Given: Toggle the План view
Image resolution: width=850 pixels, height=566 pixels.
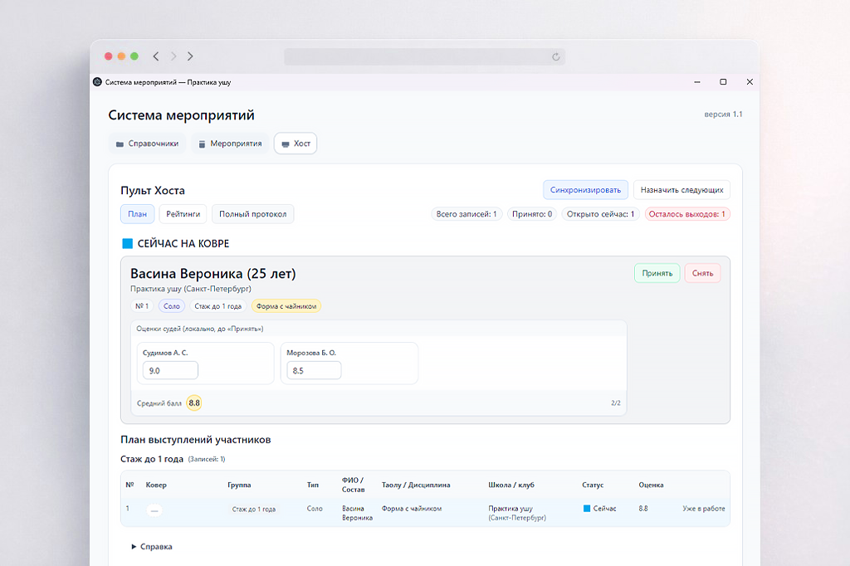Looking at the screenshot, I should click(137, 214).
